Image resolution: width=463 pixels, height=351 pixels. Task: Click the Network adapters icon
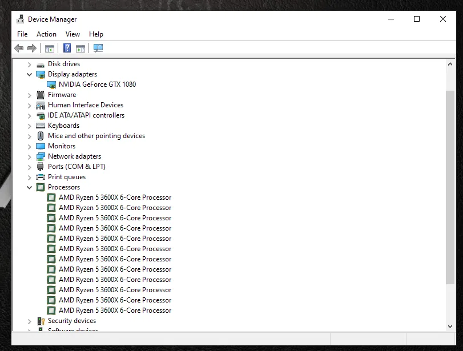pos(40,156)
